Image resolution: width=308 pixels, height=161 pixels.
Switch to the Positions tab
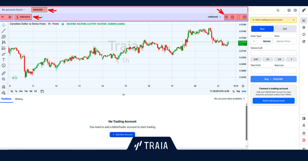click(x=6, y=99)
